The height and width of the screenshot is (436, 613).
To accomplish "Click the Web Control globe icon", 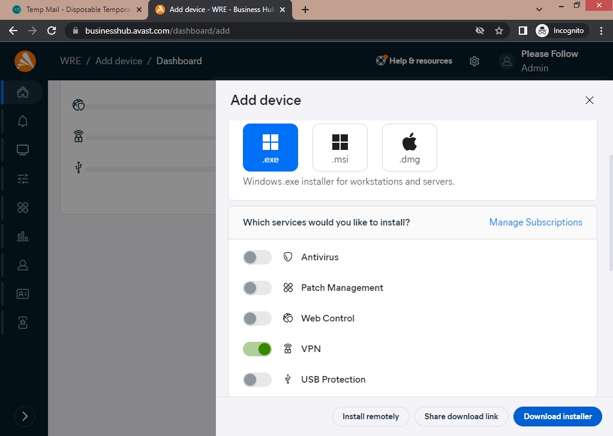I will pyautogui.click(x=288, y=318).
